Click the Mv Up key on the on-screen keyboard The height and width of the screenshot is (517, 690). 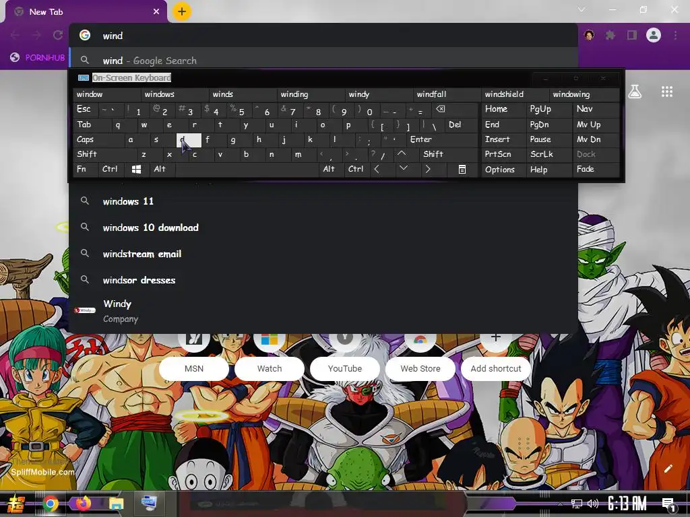[x=596, y=125]
